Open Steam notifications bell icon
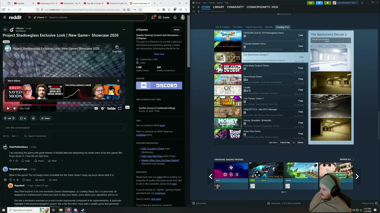Screen dimensions: 380x213 (x=327, y=3)
